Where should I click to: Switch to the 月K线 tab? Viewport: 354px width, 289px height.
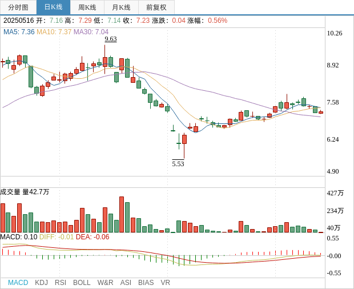point(121,7)
